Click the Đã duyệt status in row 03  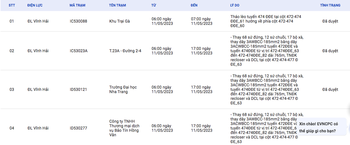(x=330, y=90)
